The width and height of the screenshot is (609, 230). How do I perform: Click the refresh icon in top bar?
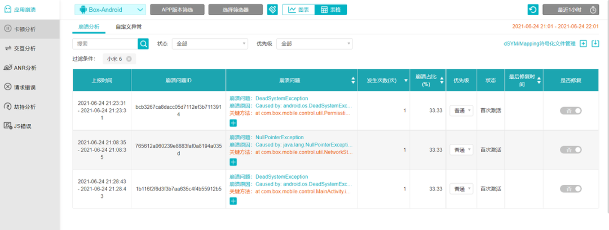(533, 10)
